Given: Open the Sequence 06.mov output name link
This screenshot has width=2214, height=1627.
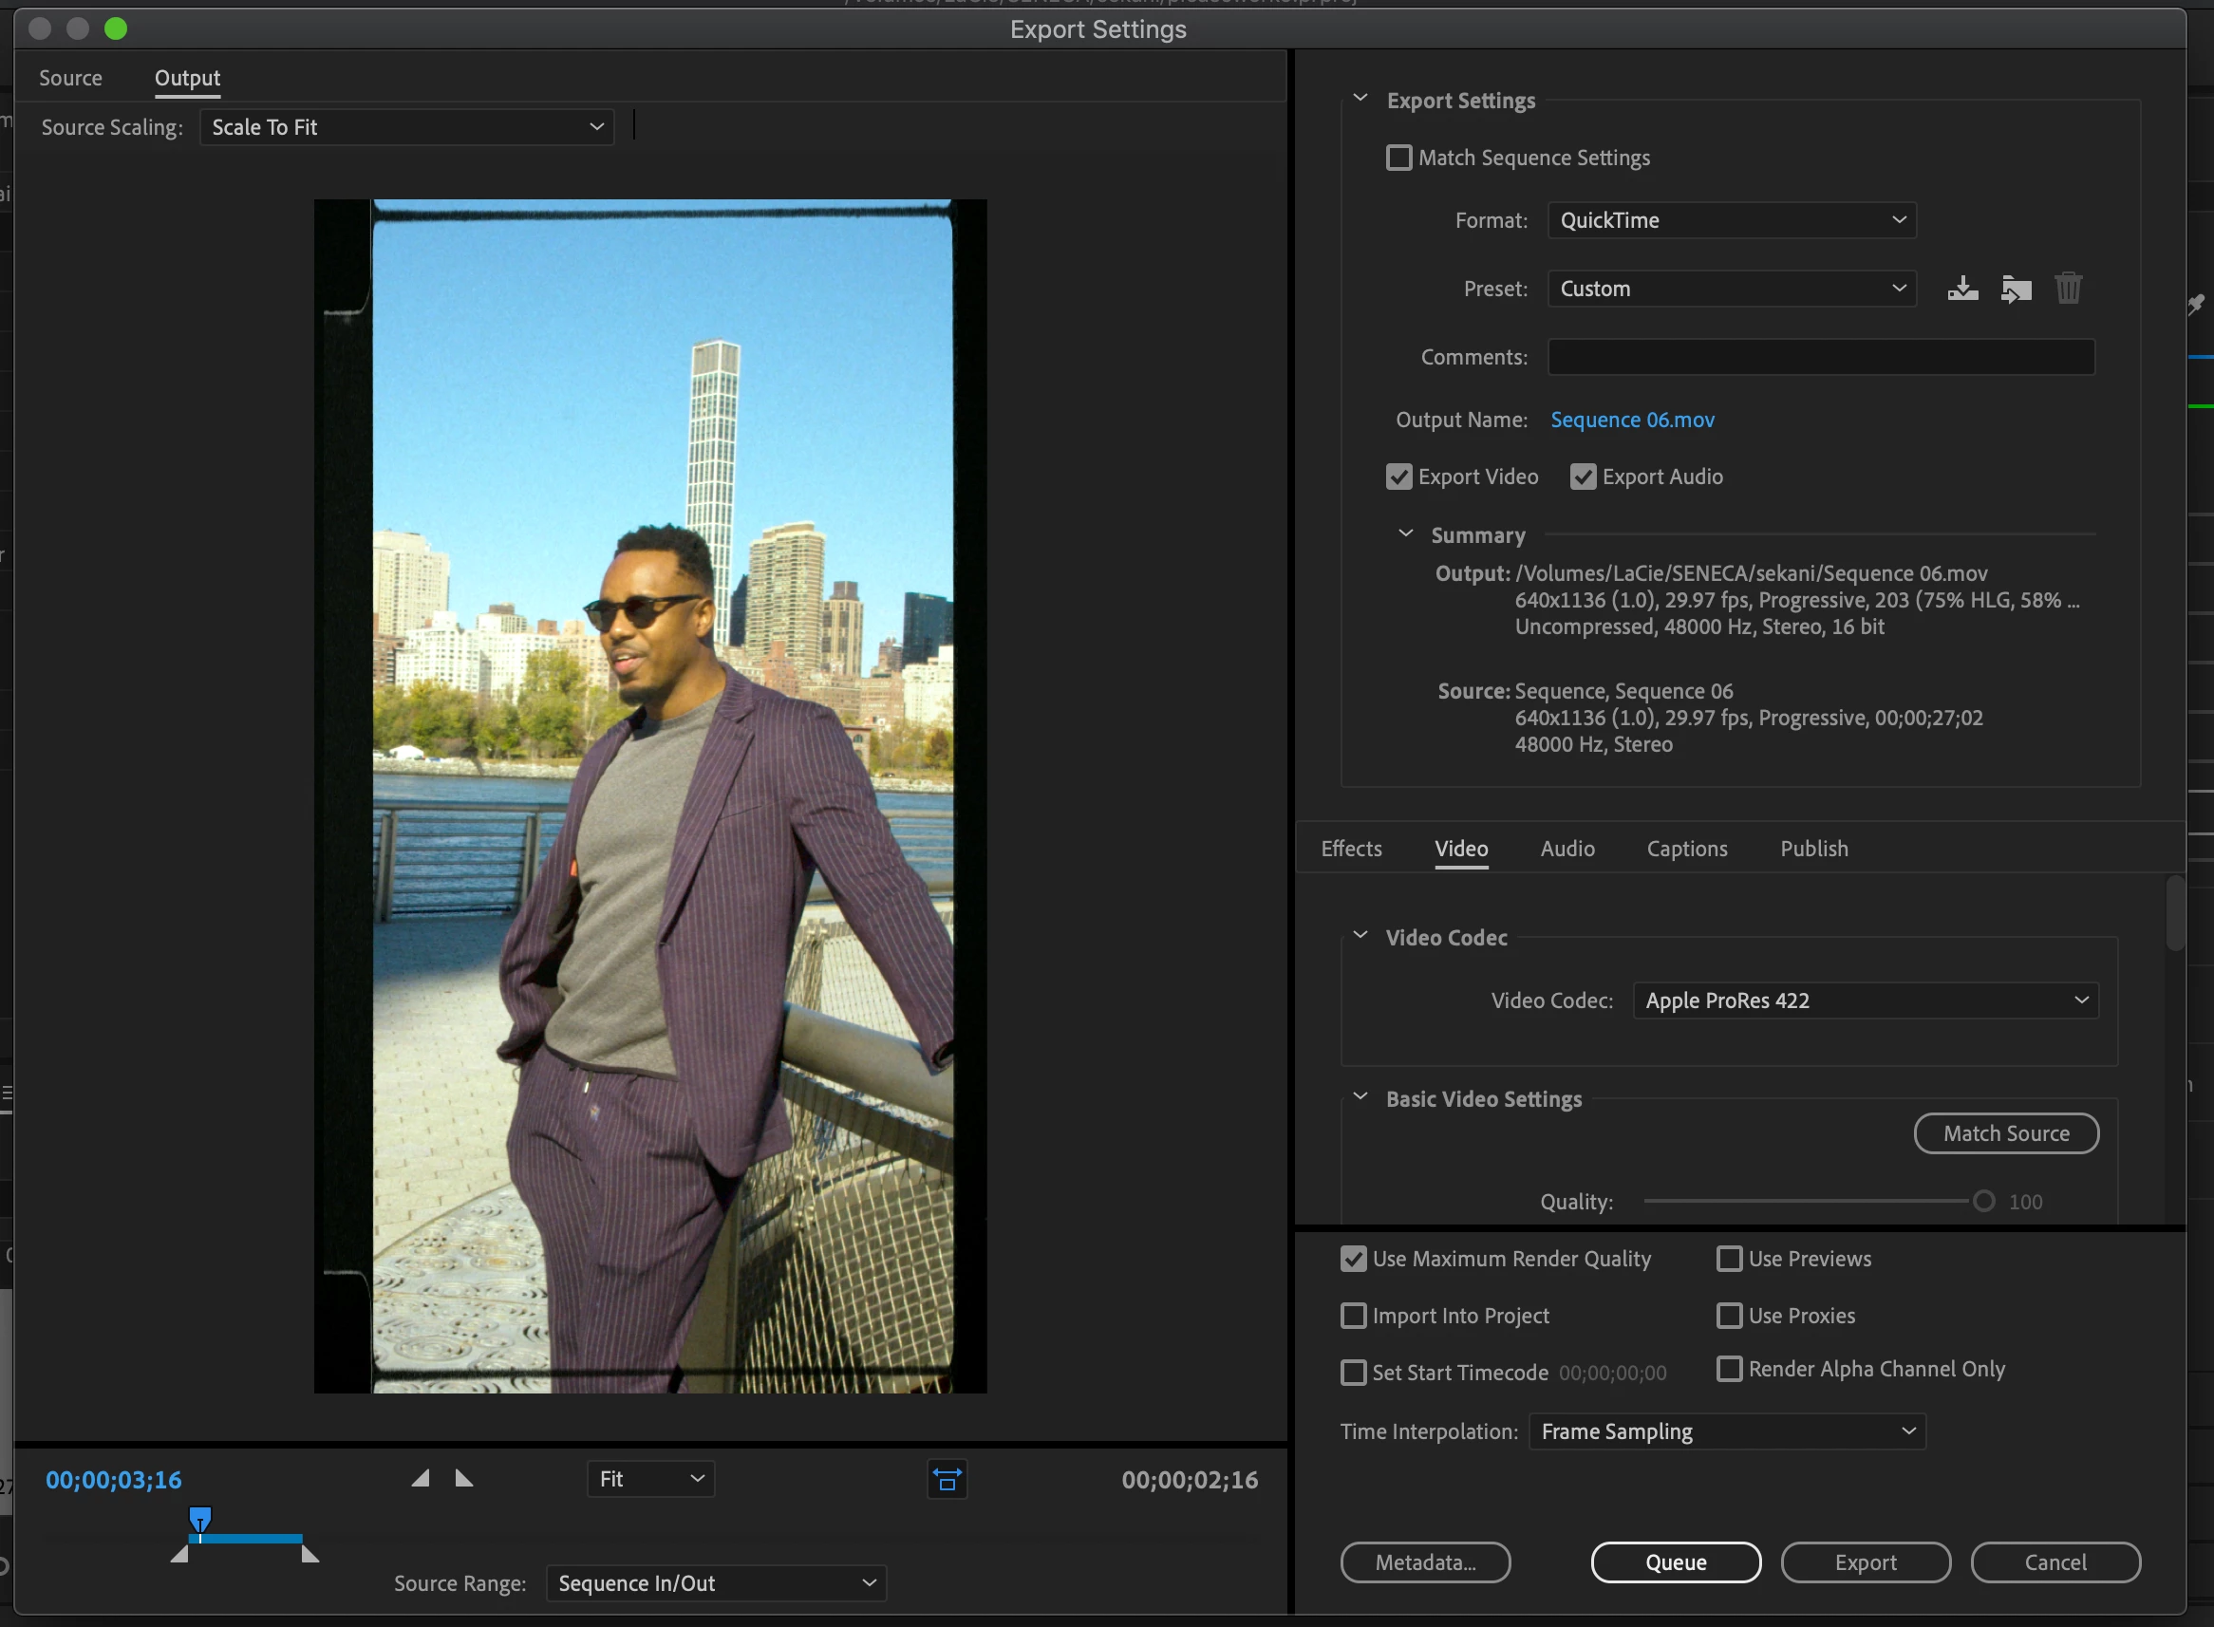Looking at the screenshot, I should [x=1632, y=420].
